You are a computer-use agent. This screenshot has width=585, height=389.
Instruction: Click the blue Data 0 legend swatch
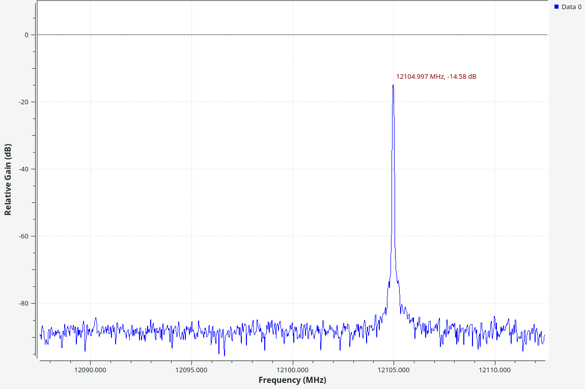point(556,7)
